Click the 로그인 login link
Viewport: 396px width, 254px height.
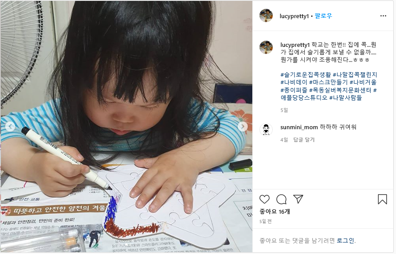[x=346, y=241]
